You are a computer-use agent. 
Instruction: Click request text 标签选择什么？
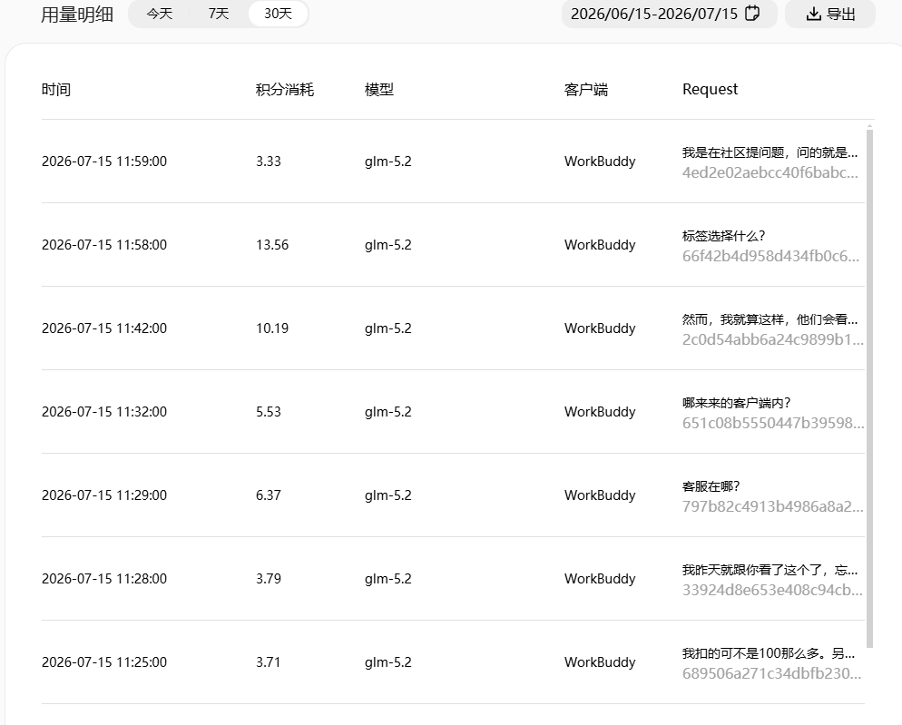point(723,236)
